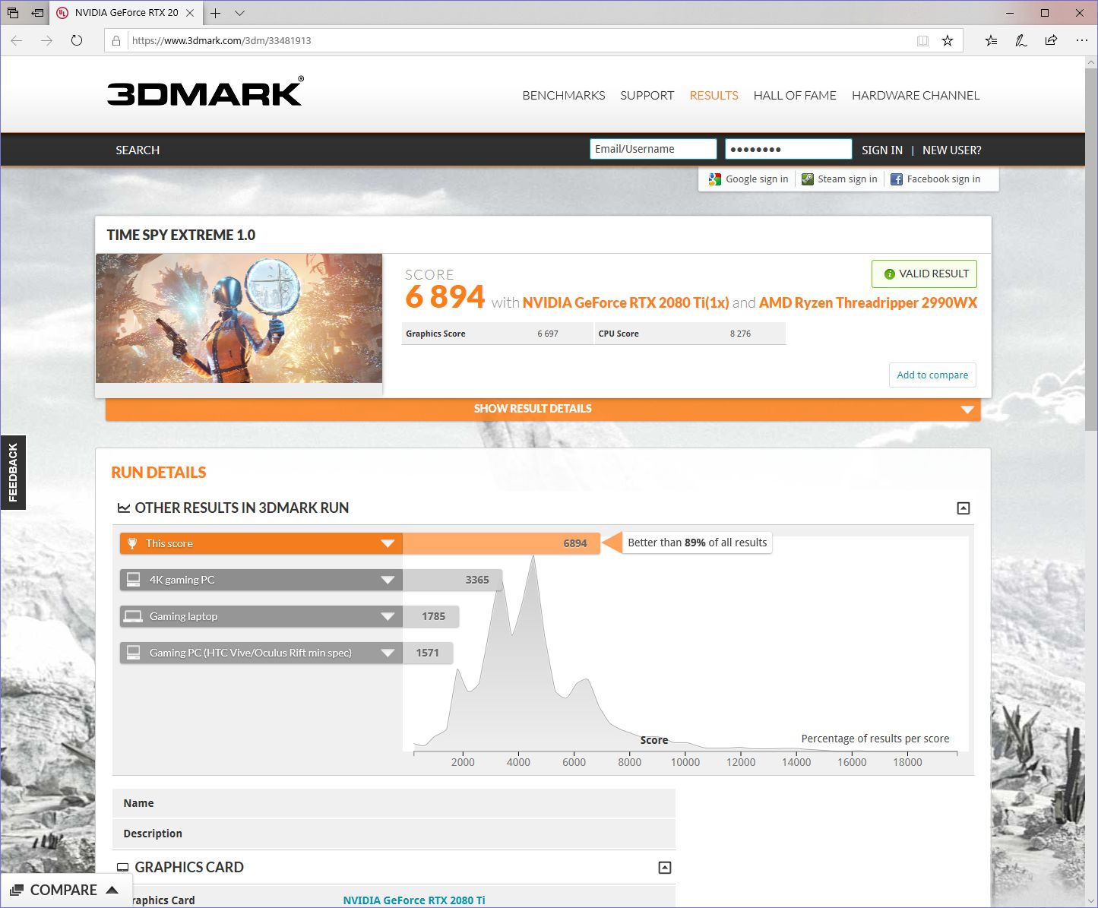The height and width of the screenshot is (908, 1098).
Task: Click the Better than 89% tooltip
Action: 698,543
